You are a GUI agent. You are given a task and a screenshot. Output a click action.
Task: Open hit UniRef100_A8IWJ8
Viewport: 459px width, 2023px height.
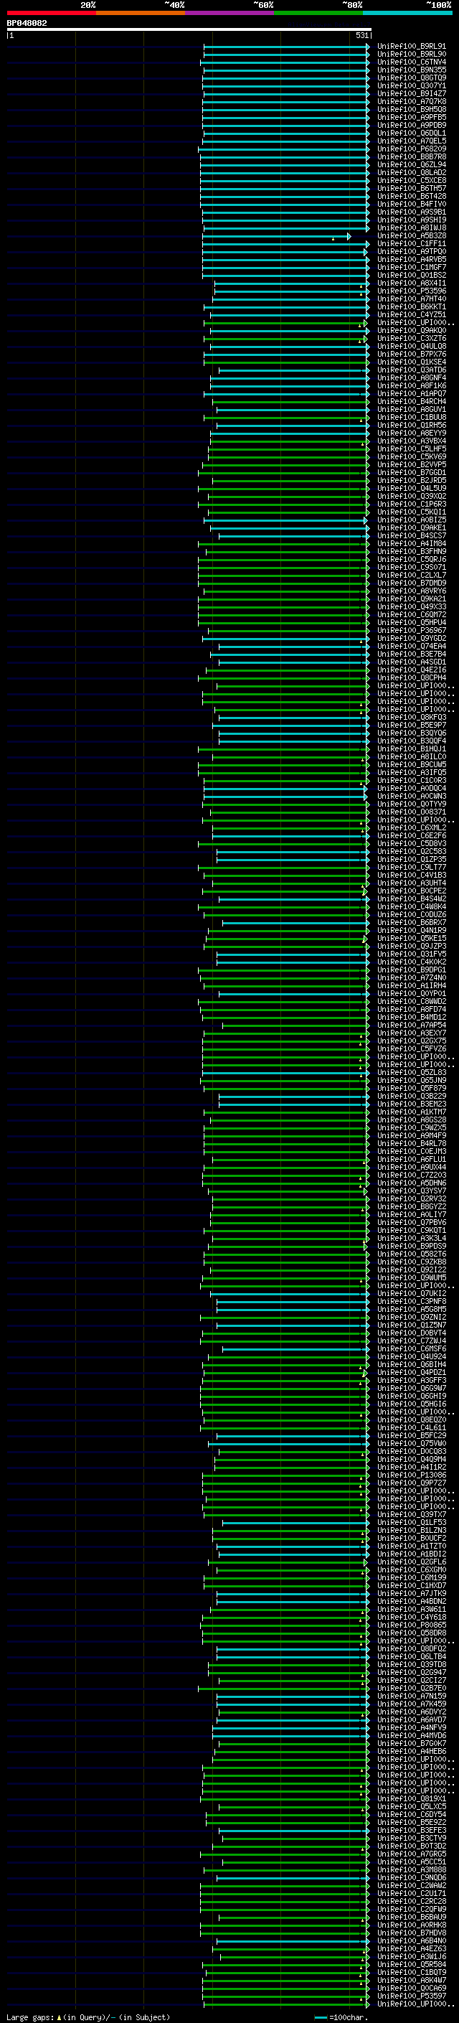(412, 227)
